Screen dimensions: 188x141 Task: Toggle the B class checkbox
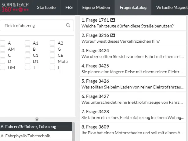(x=28, y=49)
